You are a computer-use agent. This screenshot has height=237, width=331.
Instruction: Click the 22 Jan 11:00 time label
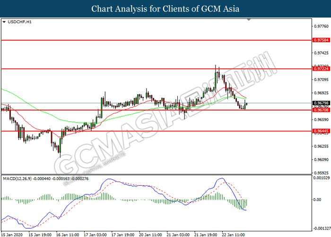[x=234, y=235]
